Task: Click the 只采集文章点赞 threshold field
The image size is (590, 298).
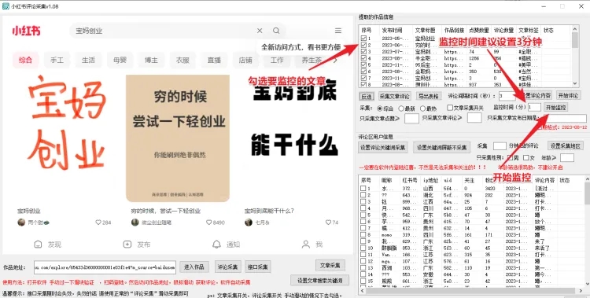Action: (x=411, y=118)
